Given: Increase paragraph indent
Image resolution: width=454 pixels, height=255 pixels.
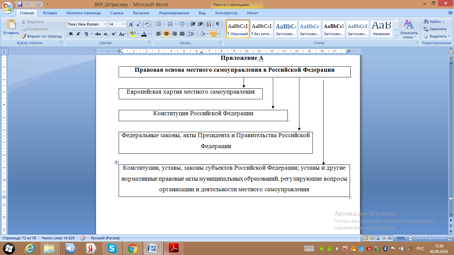Looking at the screenshot, I should [x=200, y=24].
